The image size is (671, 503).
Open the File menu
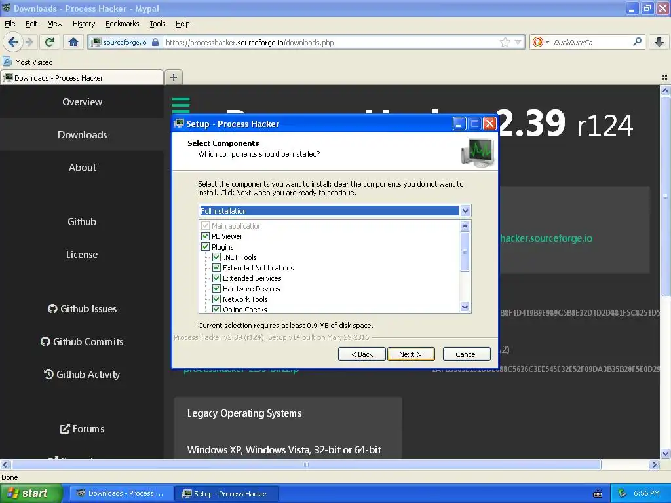(10, 24)
